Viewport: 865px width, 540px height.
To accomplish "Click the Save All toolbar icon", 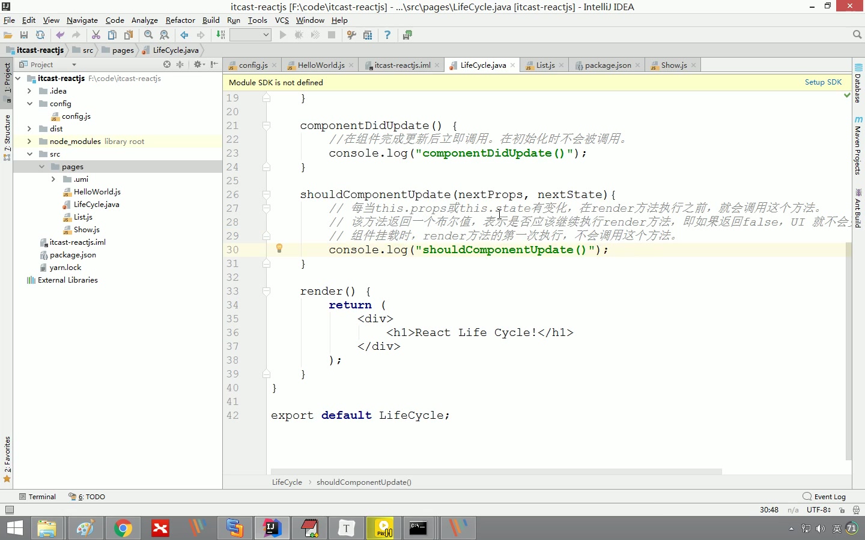I will point(24,35).
